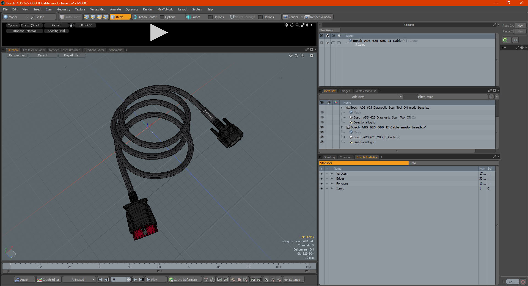The image size is (528, 286).
Task: Click 3D viewport rotate icon
Action: point(296,56)
